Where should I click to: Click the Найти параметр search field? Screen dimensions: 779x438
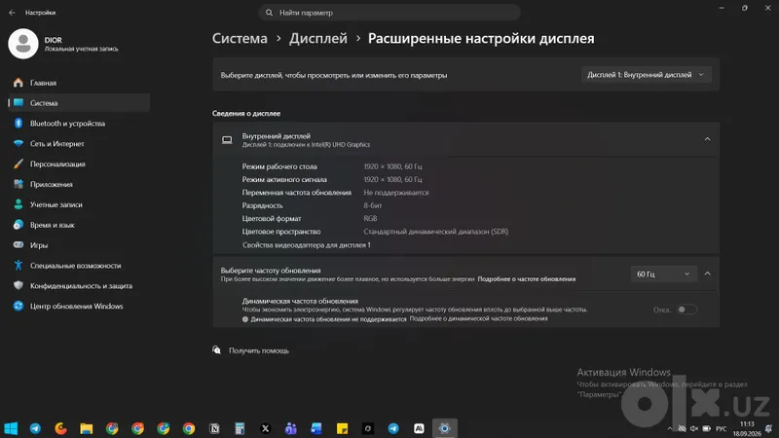point(389,13)
